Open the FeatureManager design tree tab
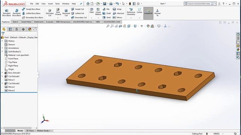 pyautogui.click(x=4, y=29)
